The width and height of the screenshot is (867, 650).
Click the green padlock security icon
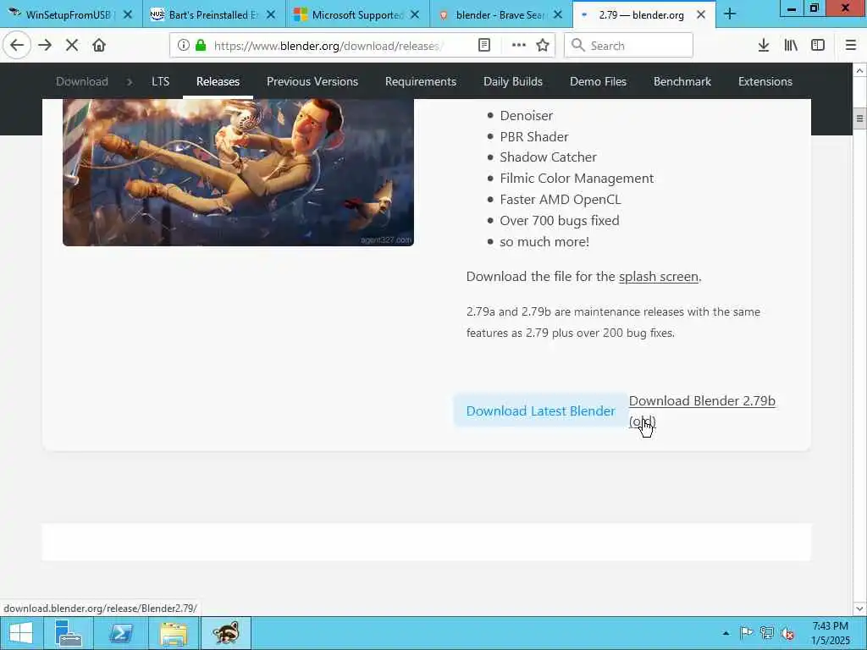tap(201, 45)
